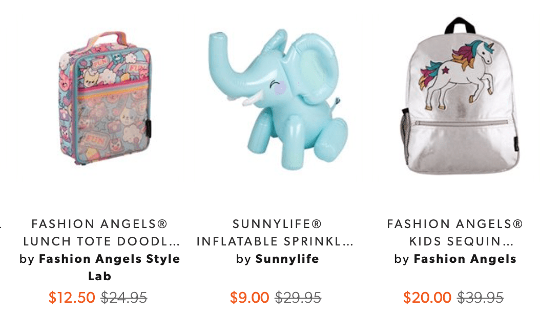Open the "INFLATABLE SPRINKL…" product title
Screen dimensions: 540x314
coord(275,241)
